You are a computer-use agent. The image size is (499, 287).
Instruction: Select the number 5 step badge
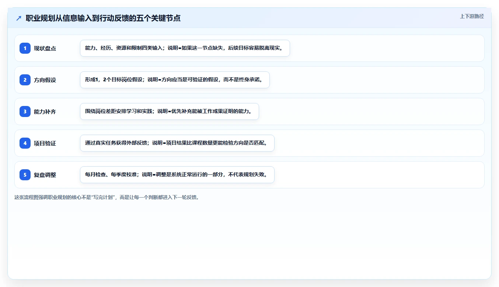[x=25, y=175]
